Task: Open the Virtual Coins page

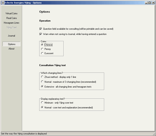Action: [12, 13]
